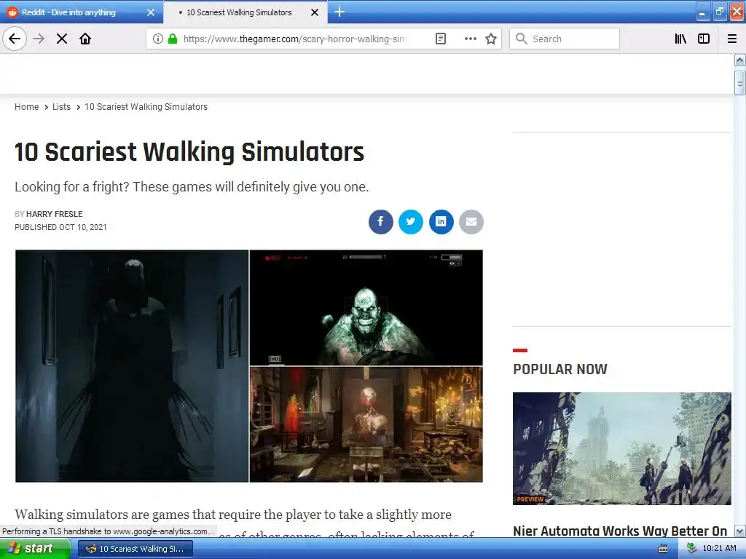Focus the browser Search box
746x559 pixels.
565,39
